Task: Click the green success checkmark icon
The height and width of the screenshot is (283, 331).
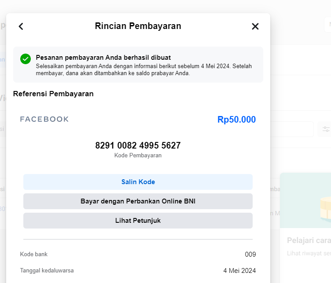Action: click(x=26, y=59)
